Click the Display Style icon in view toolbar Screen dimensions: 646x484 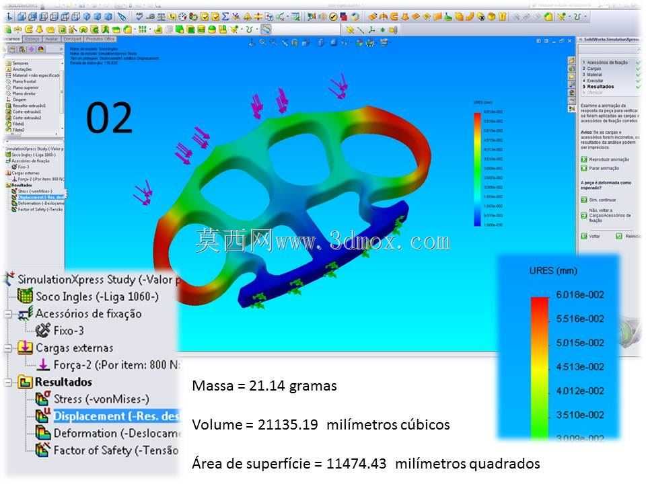333,42
